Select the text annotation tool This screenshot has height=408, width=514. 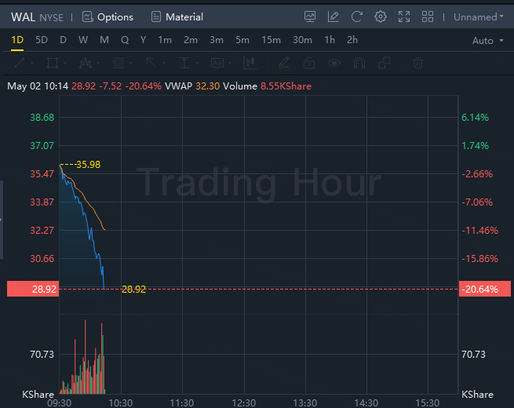[217, 63]
